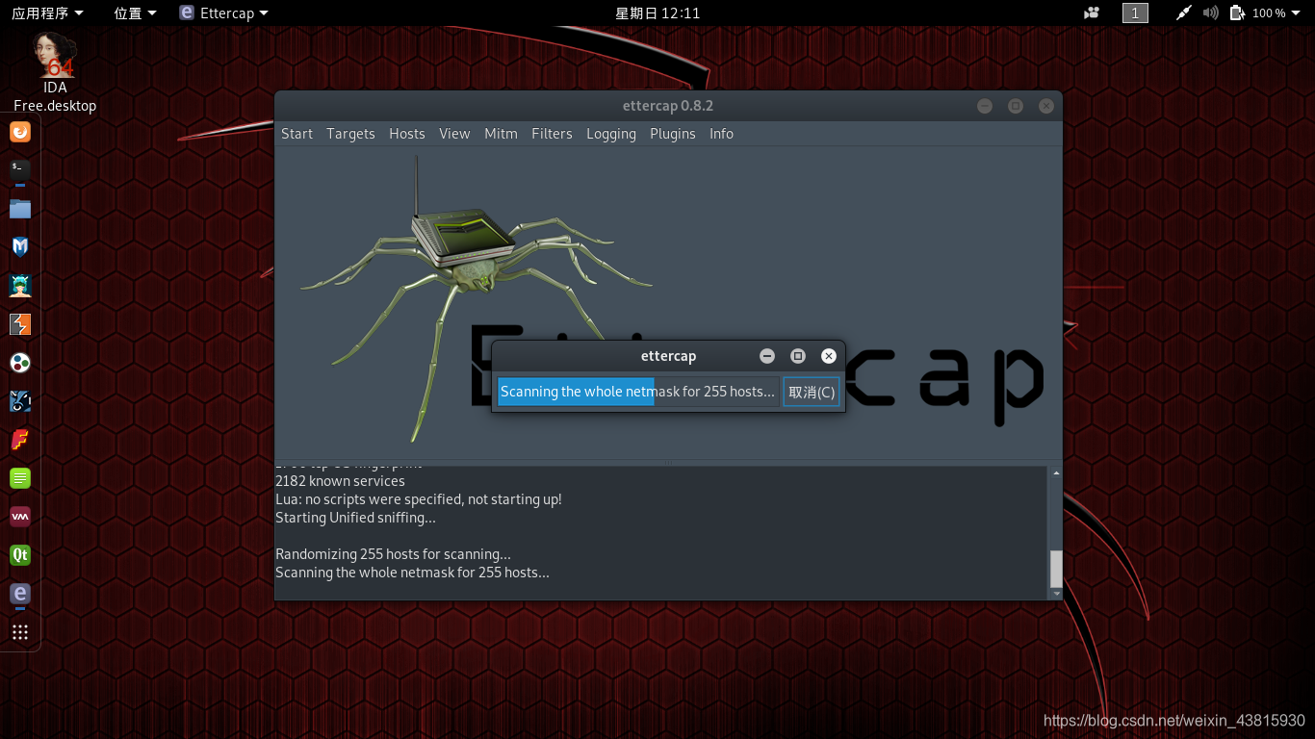The image size is (1315, 739).
Task: Open the Targets menu
Action: (350, 134)
